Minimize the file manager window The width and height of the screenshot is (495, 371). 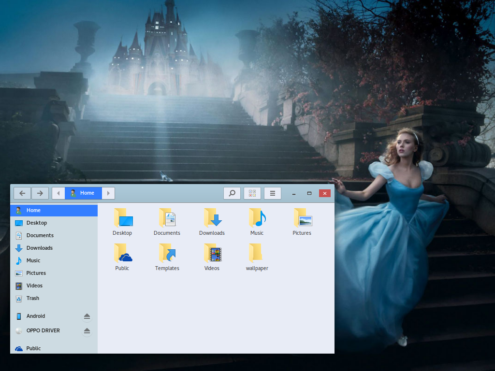(x=294, y=193)
